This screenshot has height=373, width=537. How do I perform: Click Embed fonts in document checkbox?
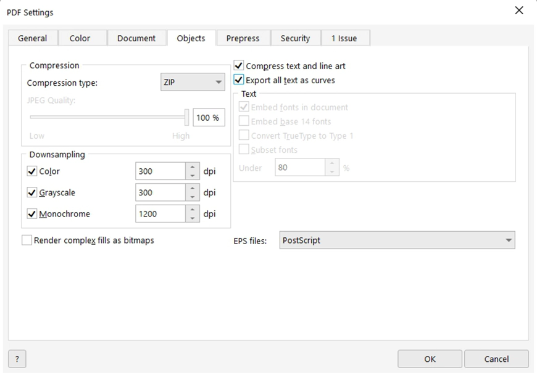[x=244, y=107]
